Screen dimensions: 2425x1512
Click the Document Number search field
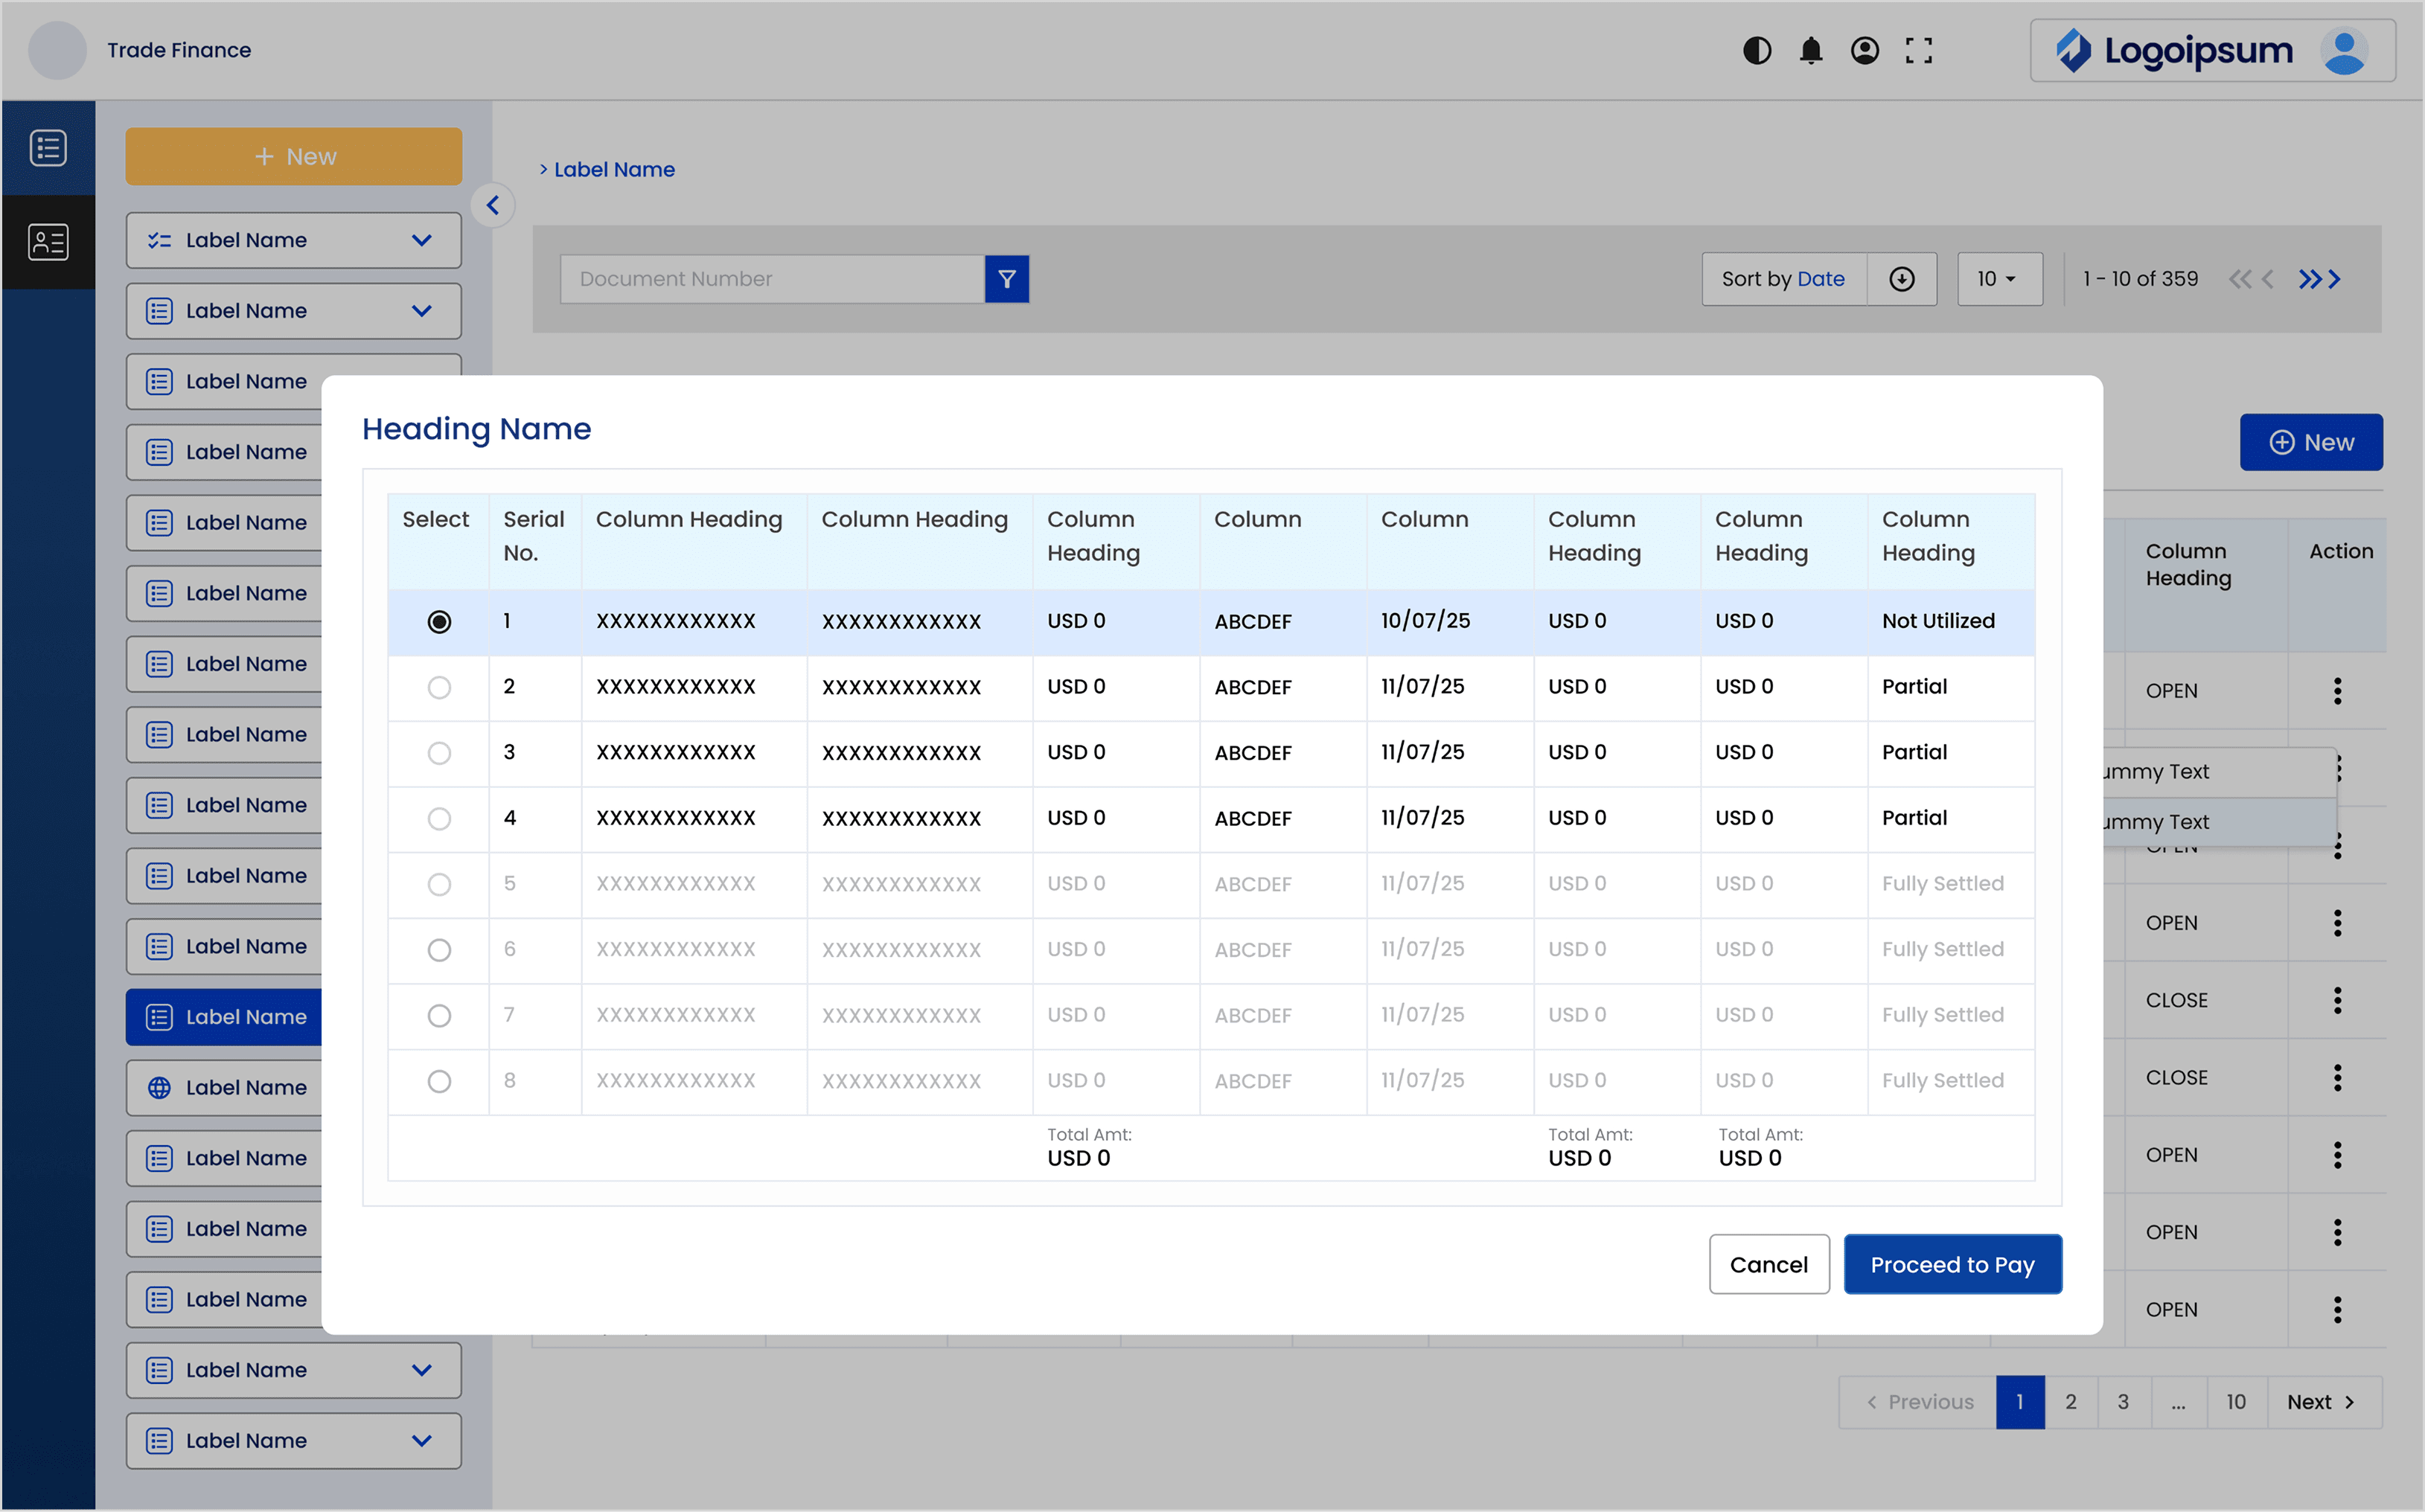(x=770, y=279)
